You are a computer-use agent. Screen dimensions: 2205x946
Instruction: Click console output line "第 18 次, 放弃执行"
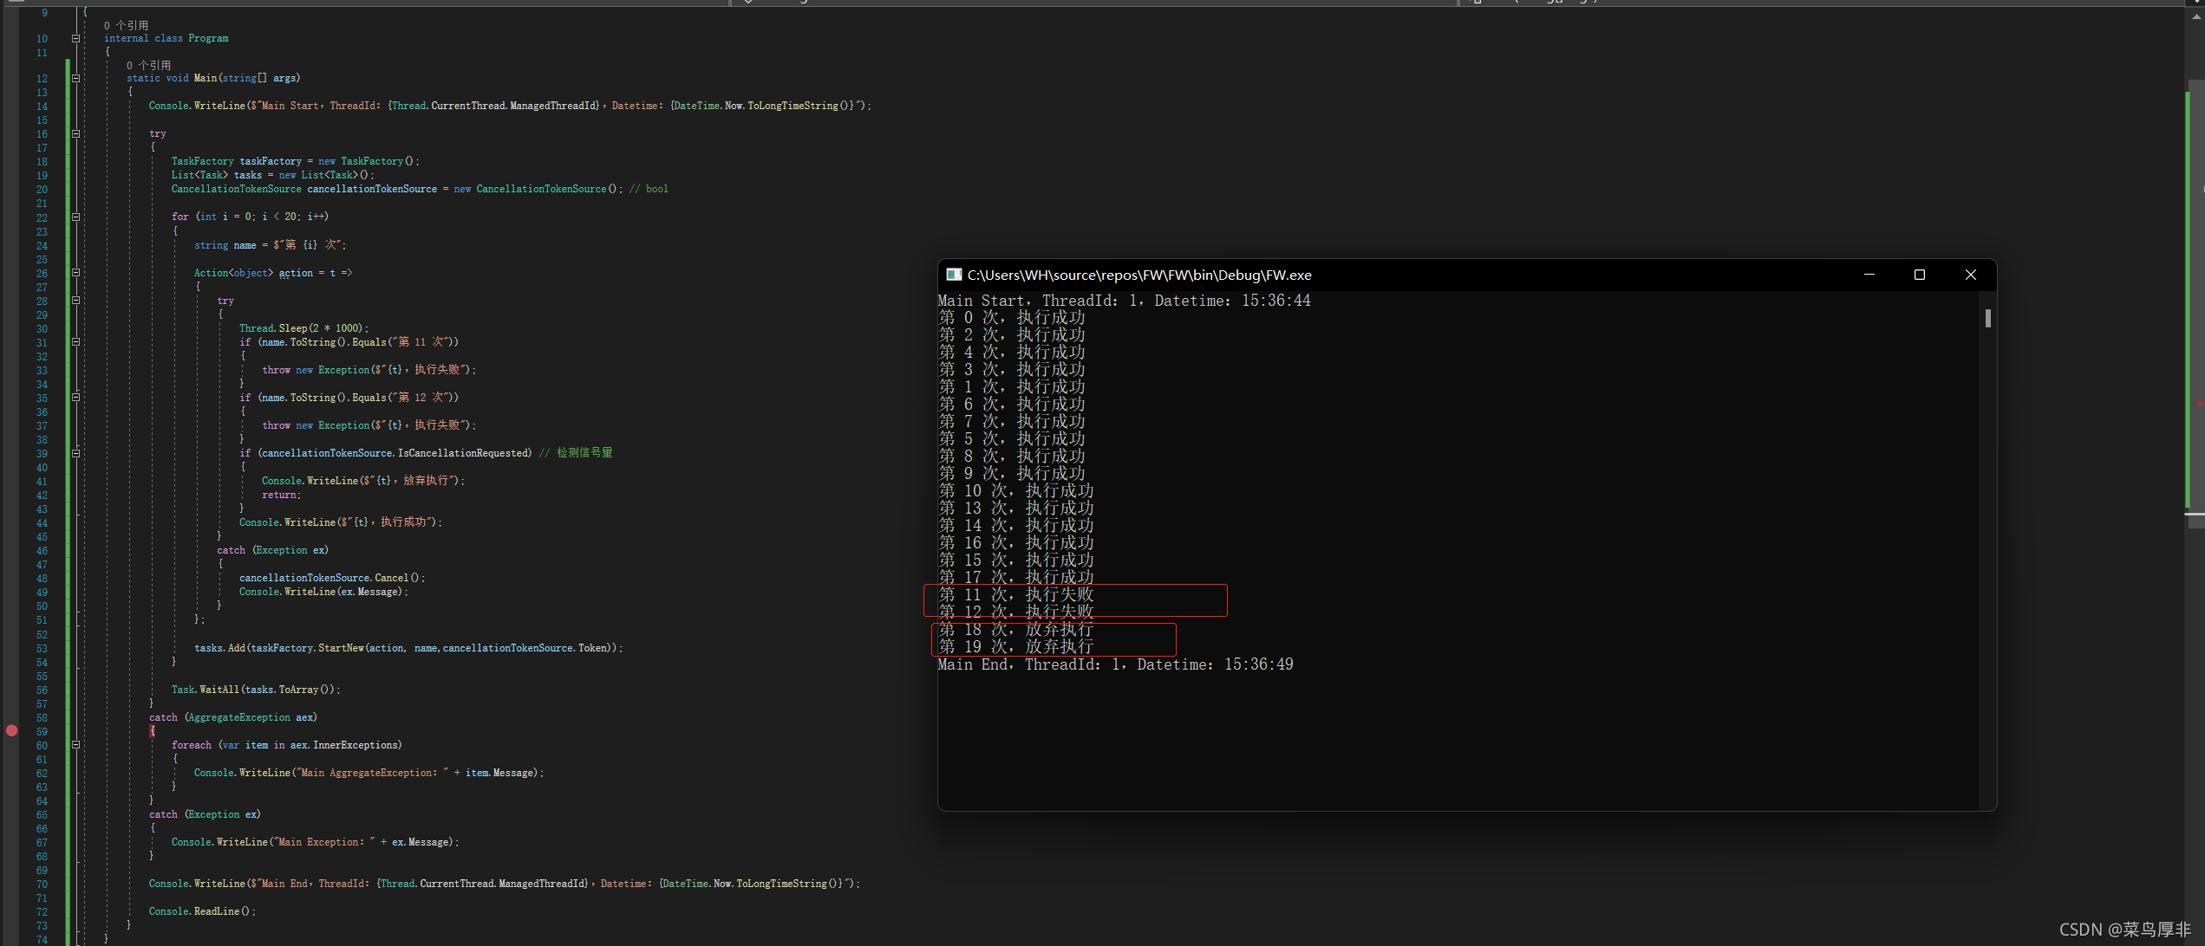(1016, 630)
